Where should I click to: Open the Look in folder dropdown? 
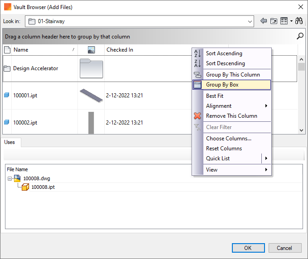(250, 21)
